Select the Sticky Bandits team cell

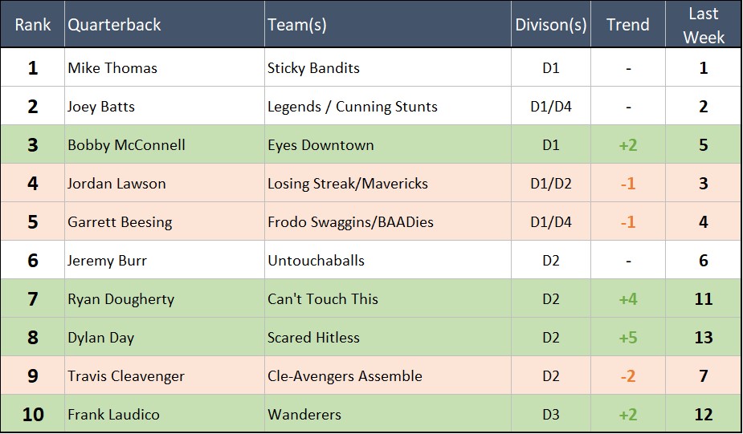[313, 68]
